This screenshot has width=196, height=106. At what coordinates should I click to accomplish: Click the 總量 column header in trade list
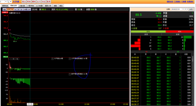[x=186, y=54]
